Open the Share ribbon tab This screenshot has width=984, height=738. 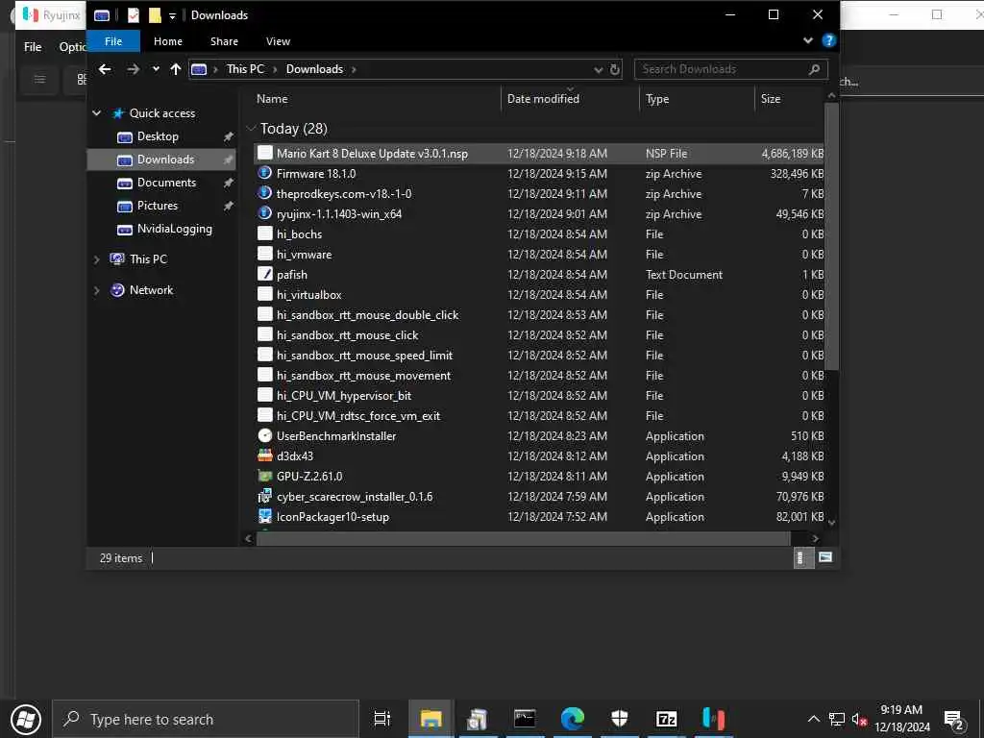pyautogui.click(x=224, y=41)
